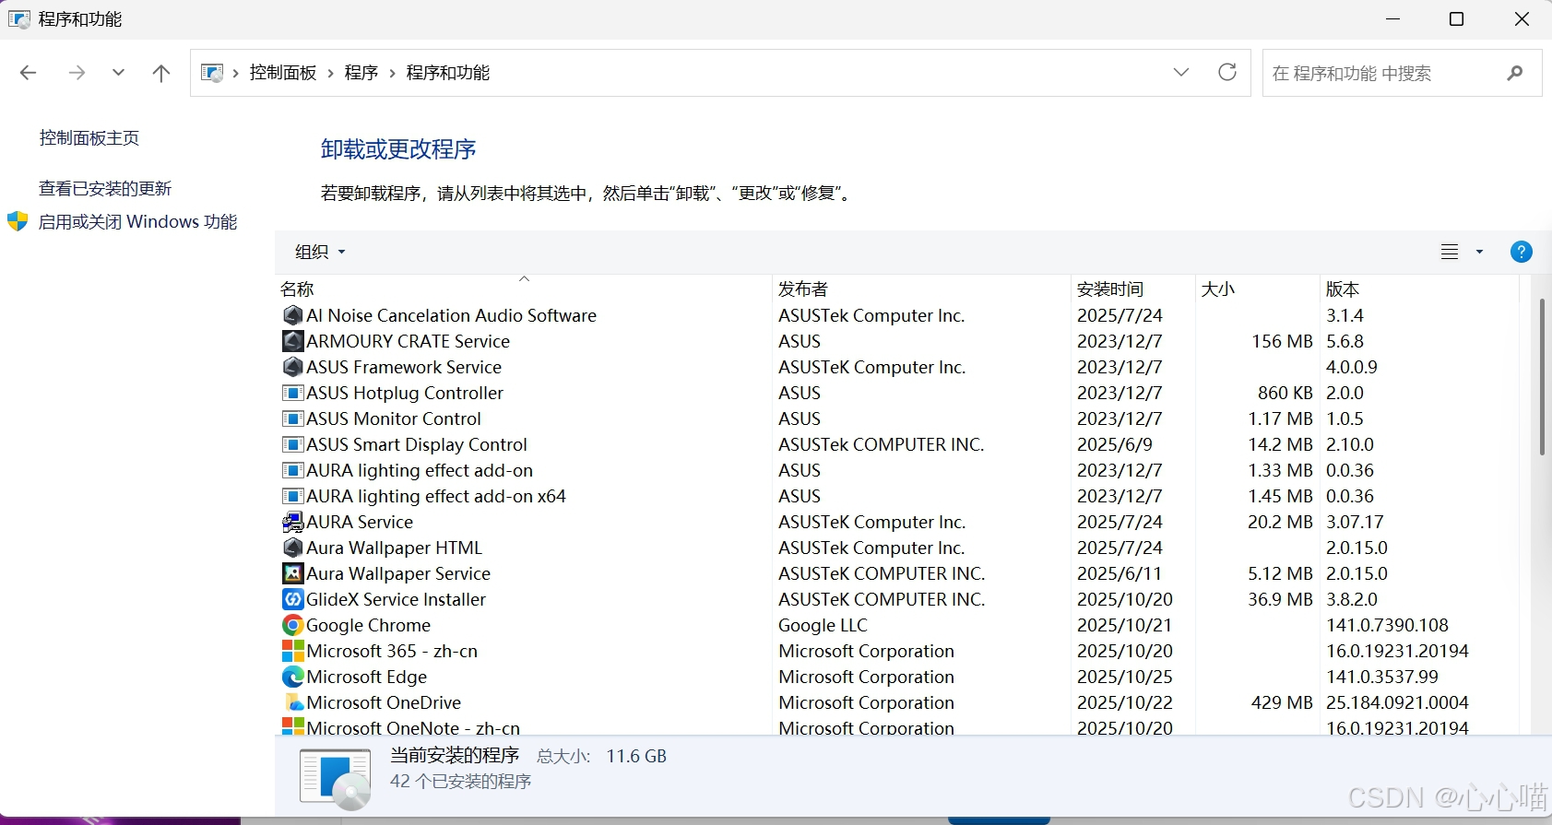Click version 141.0.3537.99 cell

[1382, 677]
